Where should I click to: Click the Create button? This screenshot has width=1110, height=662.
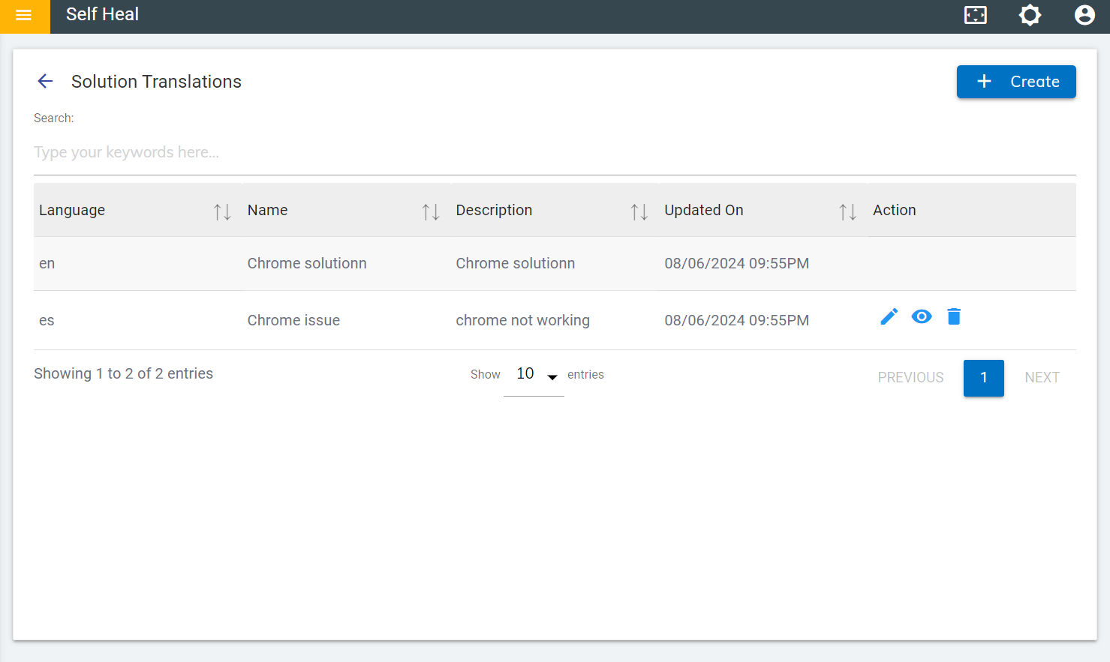click(x=1015, y=82)
